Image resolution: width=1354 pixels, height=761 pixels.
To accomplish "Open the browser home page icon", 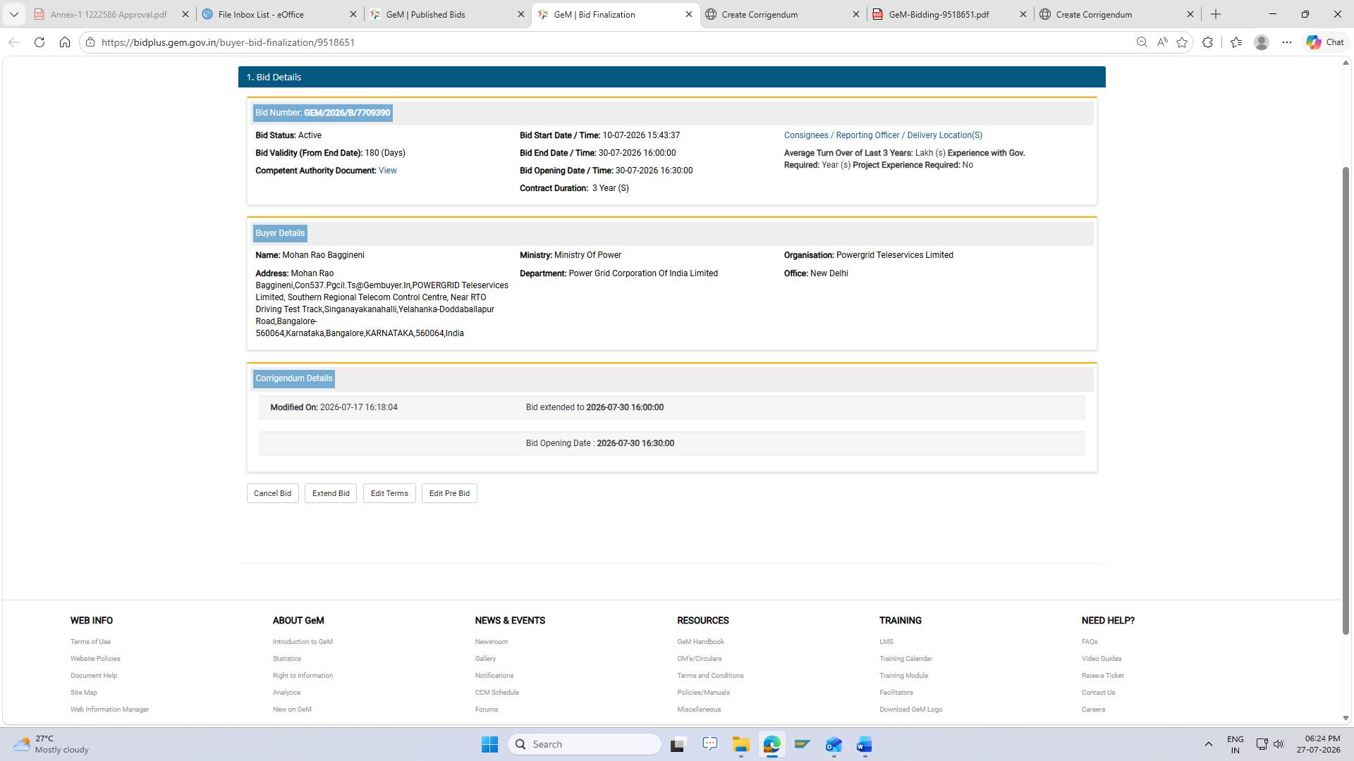I will point(65,42).
